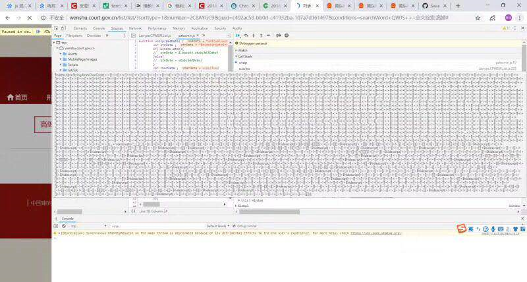The image size is (527, 282).
Task: Select the 'success' call stack frame
Action: pos(376,69)
